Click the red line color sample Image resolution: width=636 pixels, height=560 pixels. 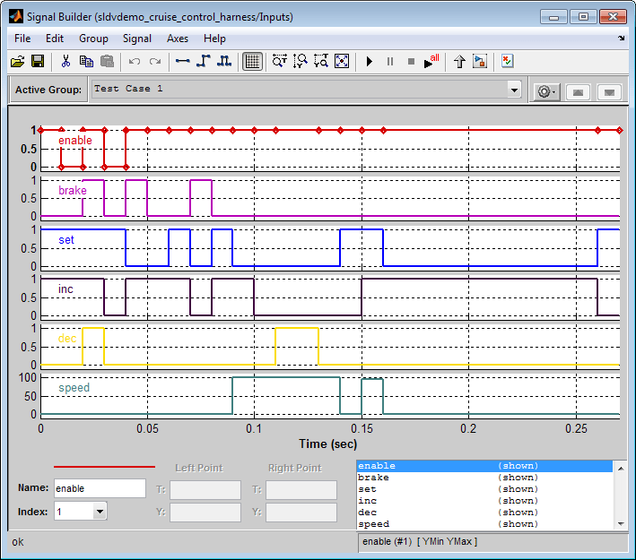pyautogui.click(x=104, y=467)
